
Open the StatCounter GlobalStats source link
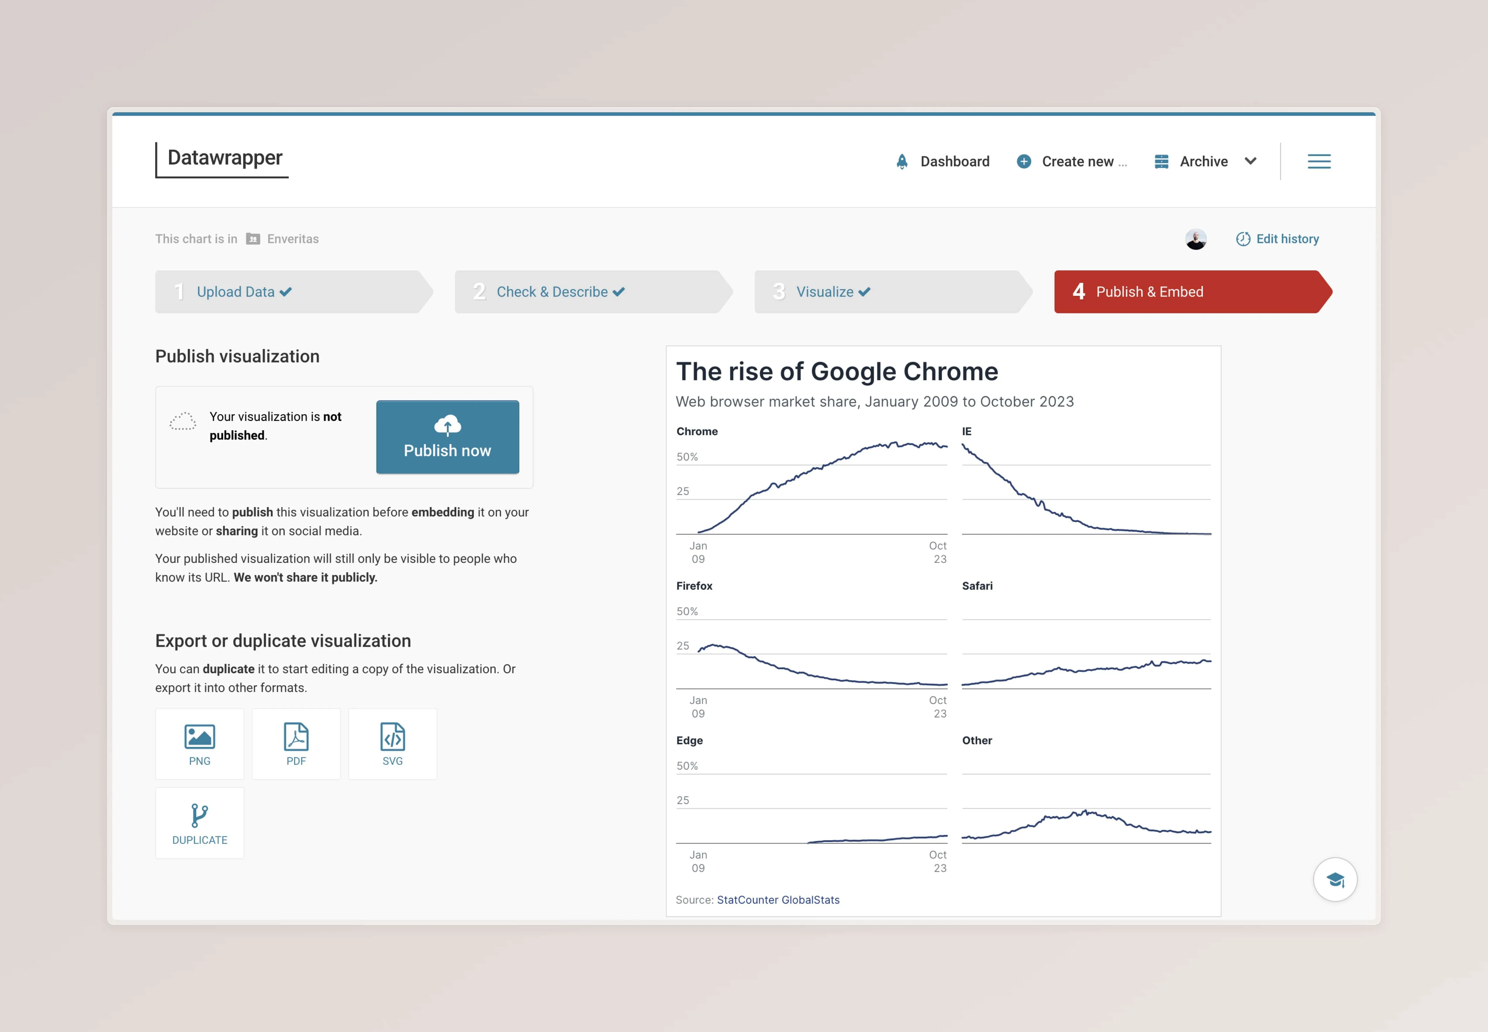tap(778, 900)
